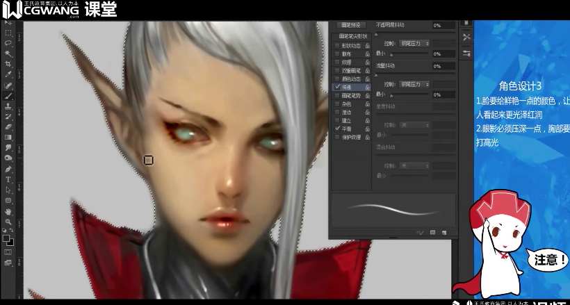This screenshot has width=570, height=305.
Task: Enable the 散布 checkbox
Action: click(x=337, y=53)
